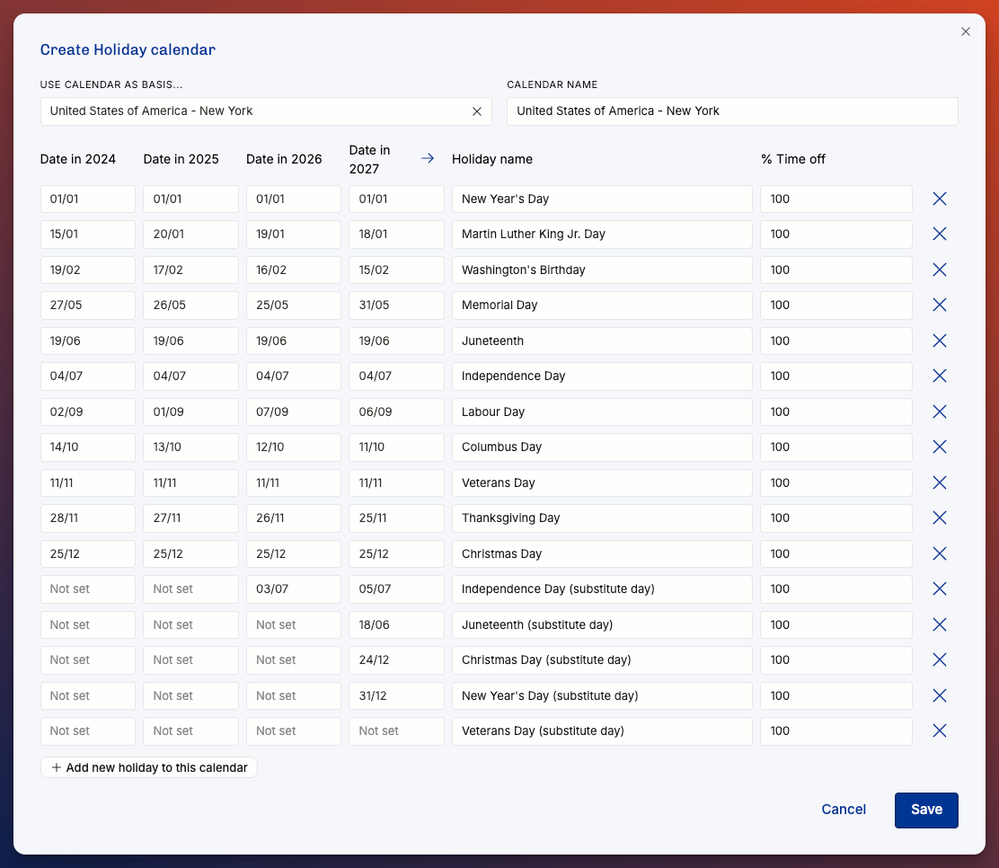Edit the Calendar name field

point(732,111)
